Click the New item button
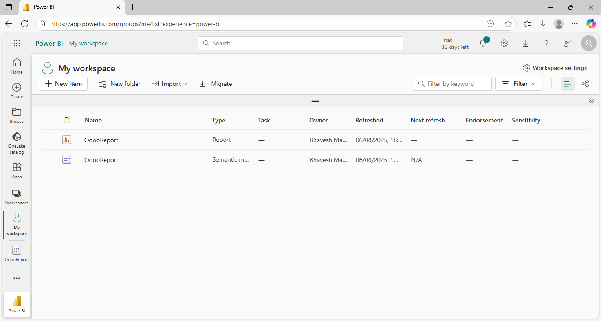Image resolution: width=601 pixels, height=321 pixels. (x=63, y=84)
